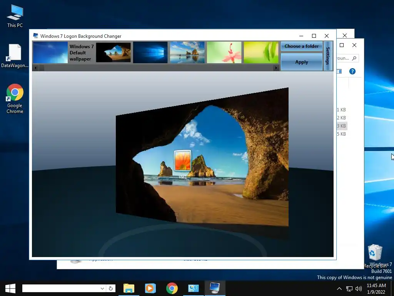This screenshot has height=296, width=394.
Task: Apply the selected logon background
Action: point(302,62)
